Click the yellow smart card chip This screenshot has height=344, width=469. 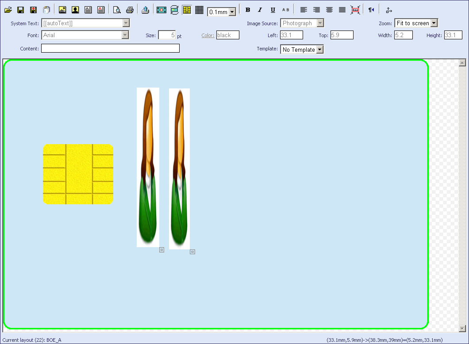click(78, 174)
